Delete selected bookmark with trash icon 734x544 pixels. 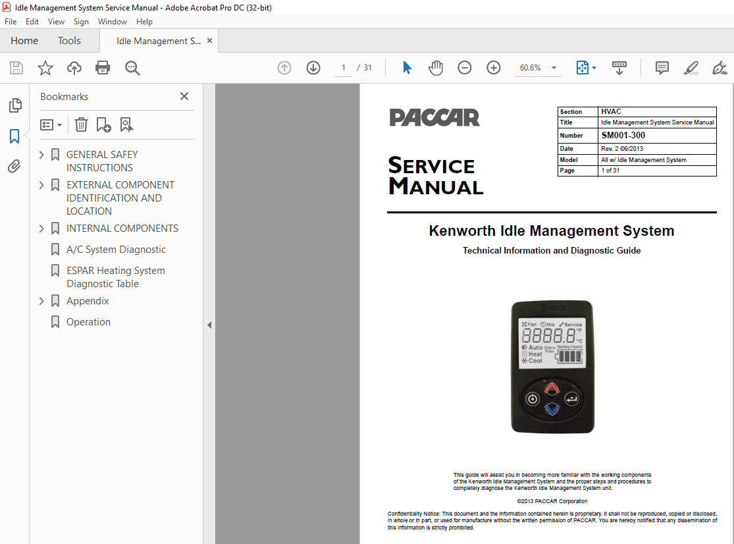[81, 124]
